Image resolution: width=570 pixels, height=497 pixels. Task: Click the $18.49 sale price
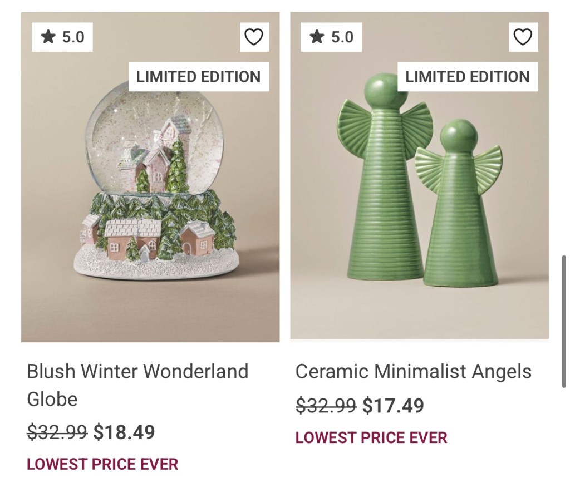[124, 432]
